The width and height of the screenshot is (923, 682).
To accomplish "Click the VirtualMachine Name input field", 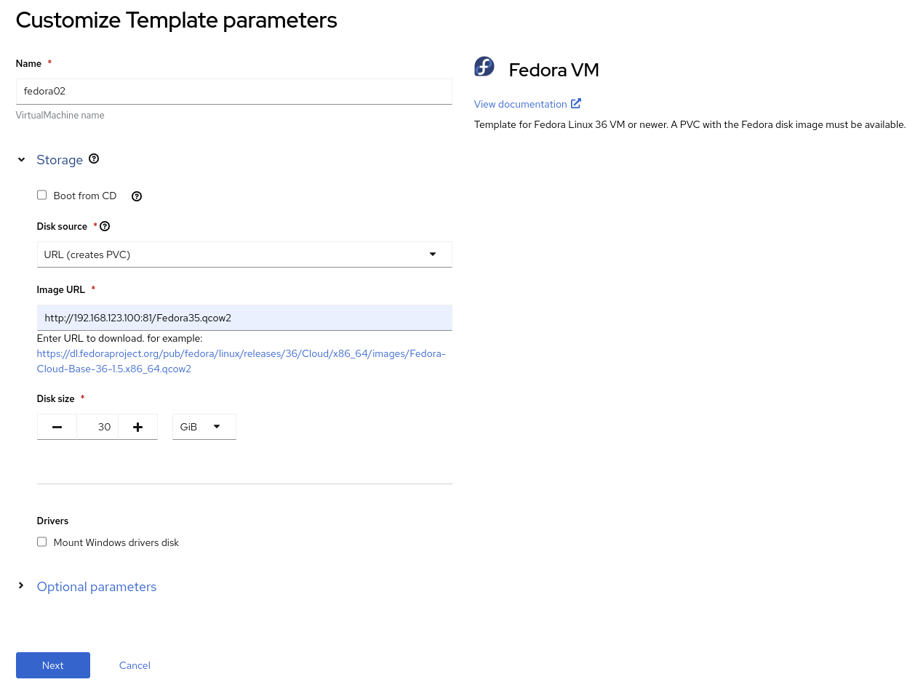I will coord(233,92).
